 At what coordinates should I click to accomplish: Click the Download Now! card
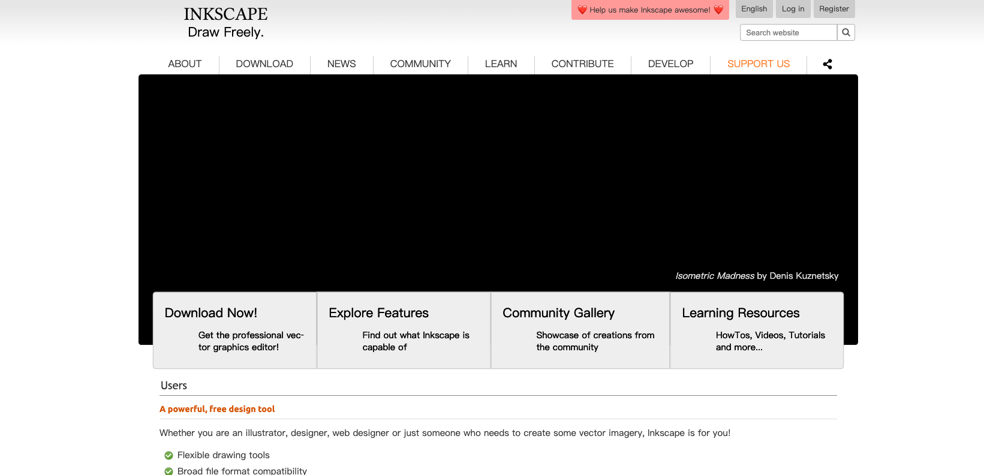[235, 330]
